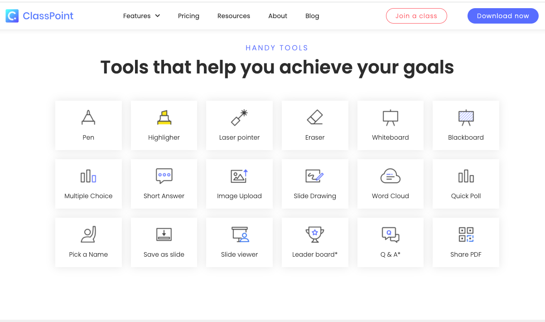The height and width of the screenshot is (322, 545).
Task: Select the Share PDF QR code icon
Action: tap(466, 234)
